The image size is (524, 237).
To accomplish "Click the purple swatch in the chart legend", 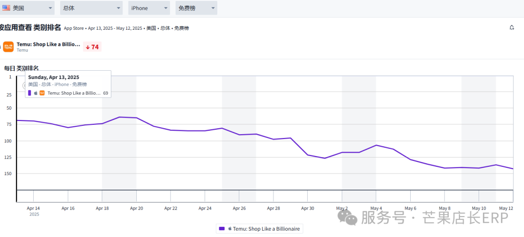I will click(222, 229).
